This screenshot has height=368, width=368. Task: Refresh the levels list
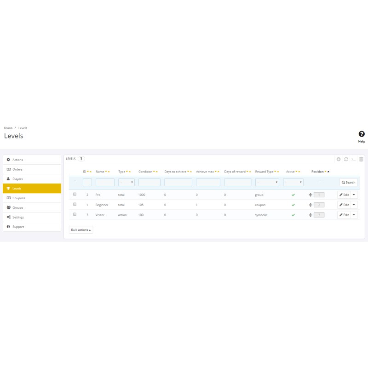coord(346,159)
